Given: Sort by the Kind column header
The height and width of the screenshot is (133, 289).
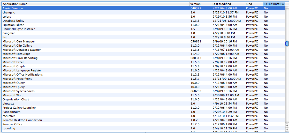Looking at the screenshot, I should (254, 4).
